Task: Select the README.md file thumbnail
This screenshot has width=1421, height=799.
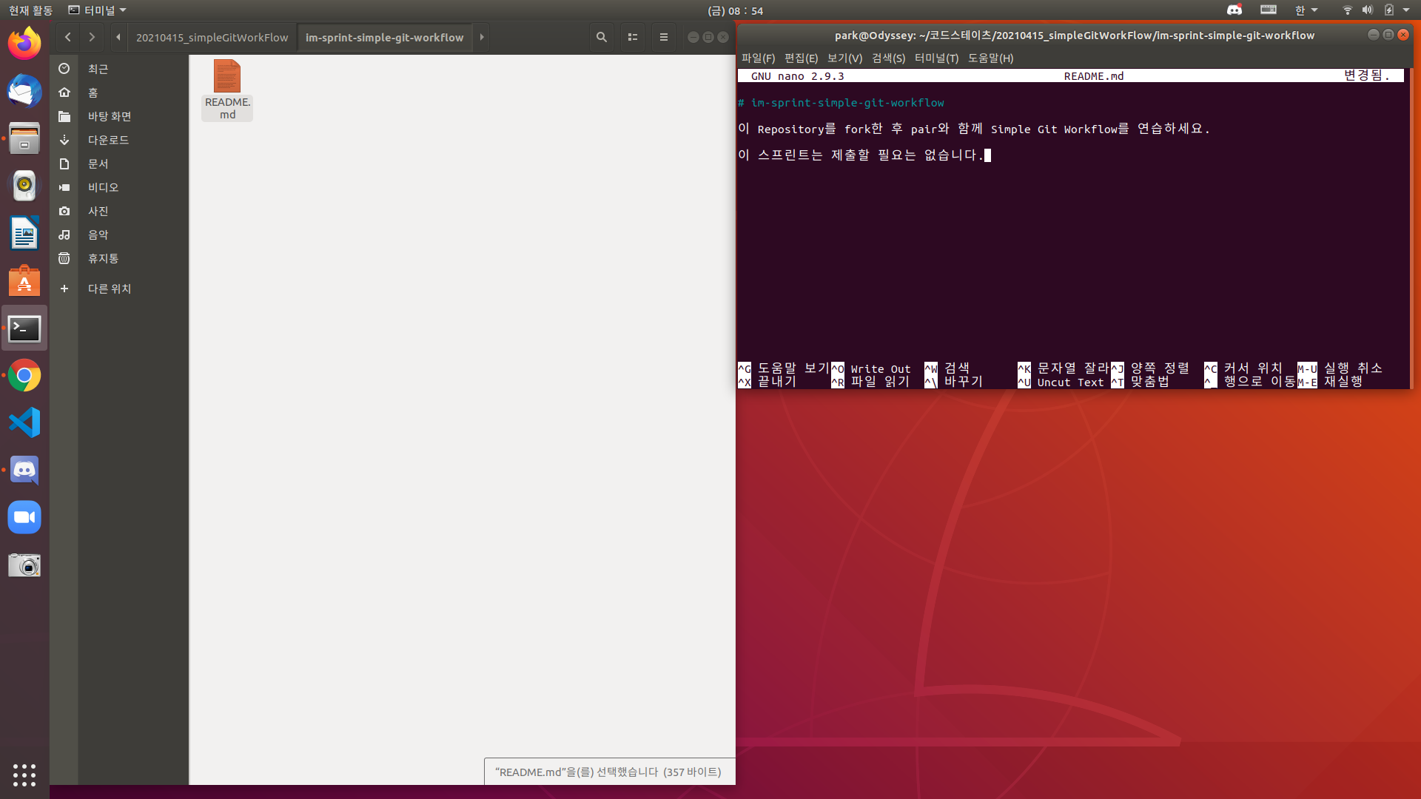Action: pos(227,77)
